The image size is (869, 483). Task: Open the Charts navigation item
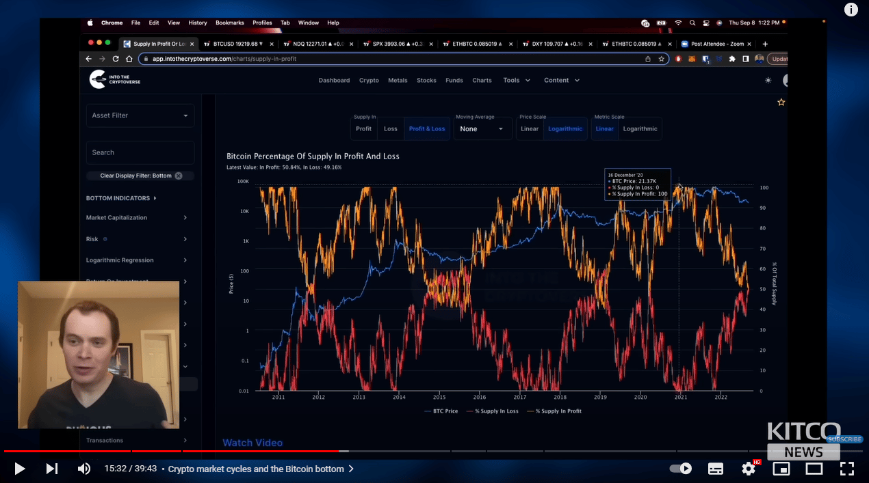click(482, 80)
